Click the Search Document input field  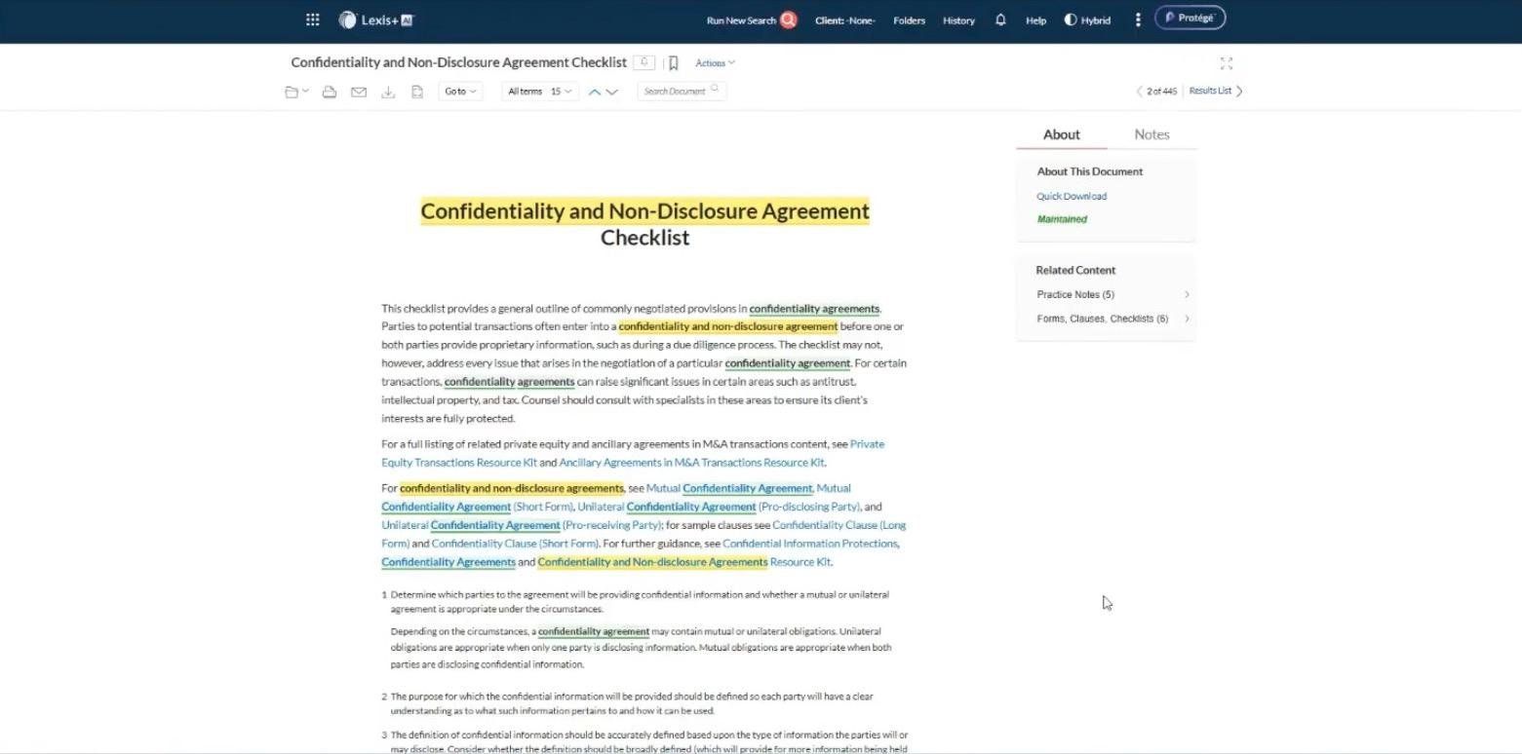(x=677, y=92)
